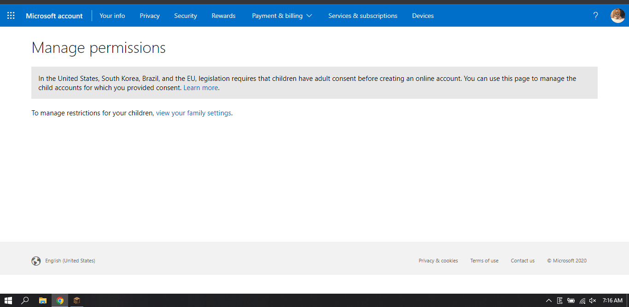629x307 pixels.
Task: Open the Terms of use footer link
Action: 484,261
